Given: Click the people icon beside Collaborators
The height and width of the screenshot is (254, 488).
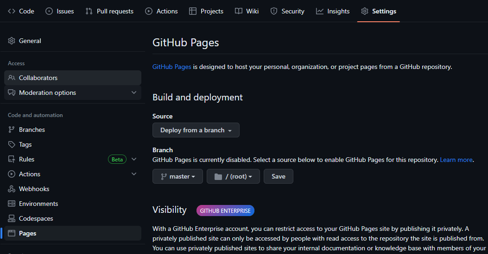Looking at the screenshot, I should tap(12, 78).
